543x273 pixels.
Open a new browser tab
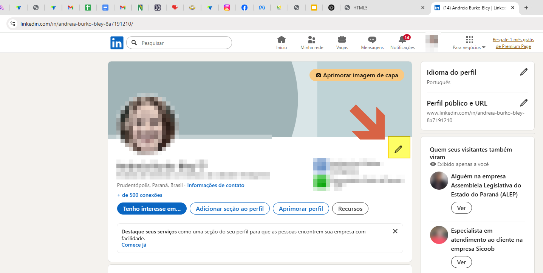point(526,8)
